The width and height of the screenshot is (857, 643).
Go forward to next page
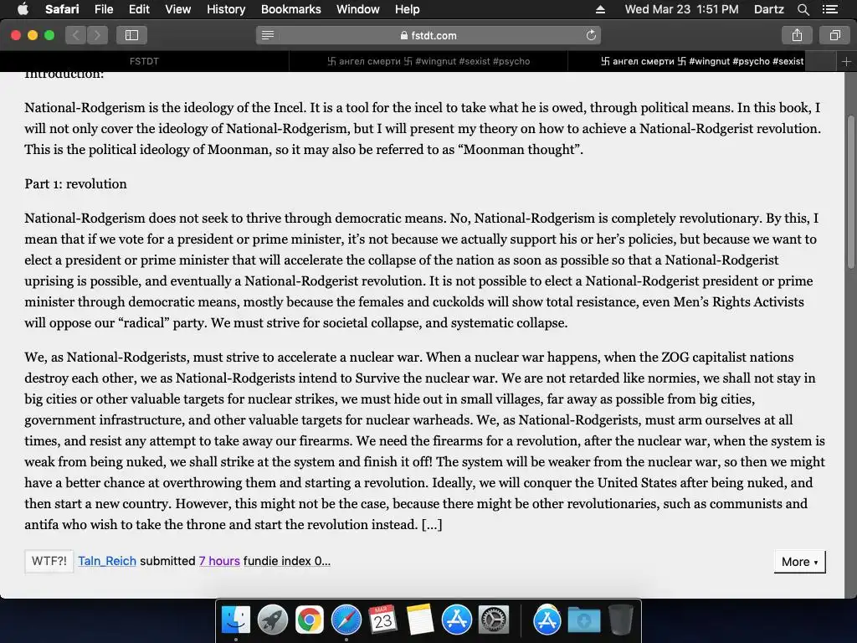pos(97,35)
